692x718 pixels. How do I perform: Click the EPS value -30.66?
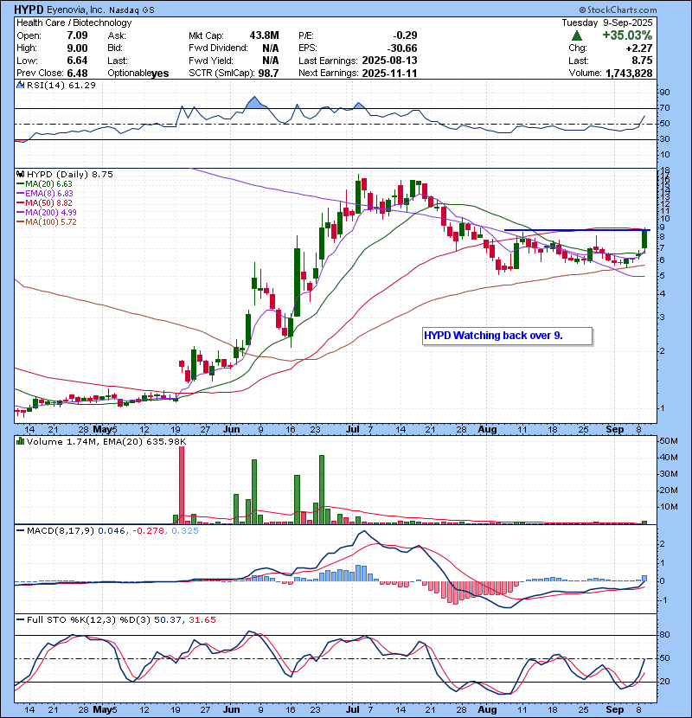click(402, 48)
